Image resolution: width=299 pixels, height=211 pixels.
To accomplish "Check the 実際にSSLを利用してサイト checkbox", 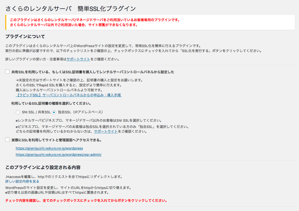I will point(7,140).
